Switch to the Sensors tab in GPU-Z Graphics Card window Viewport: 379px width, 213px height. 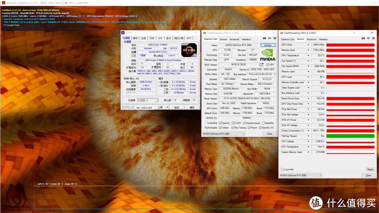coord(223,39)
